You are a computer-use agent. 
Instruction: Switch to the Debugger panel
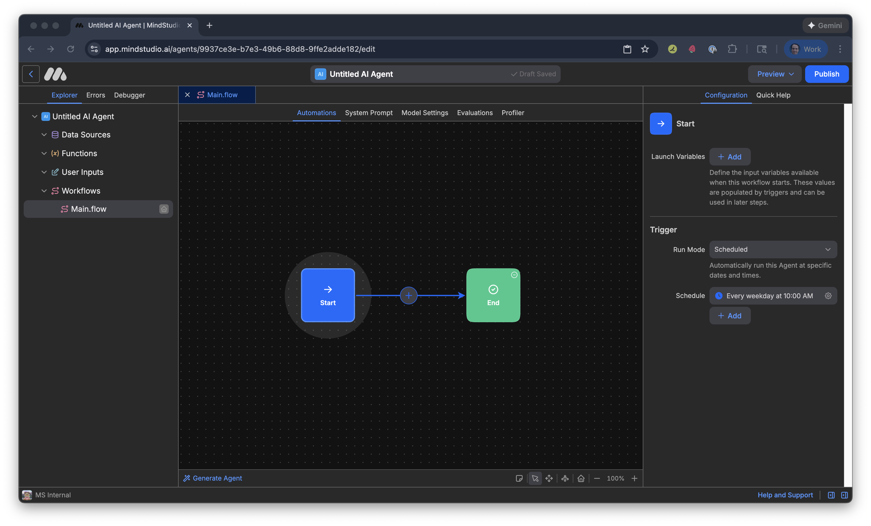click(x=129, y=95)
